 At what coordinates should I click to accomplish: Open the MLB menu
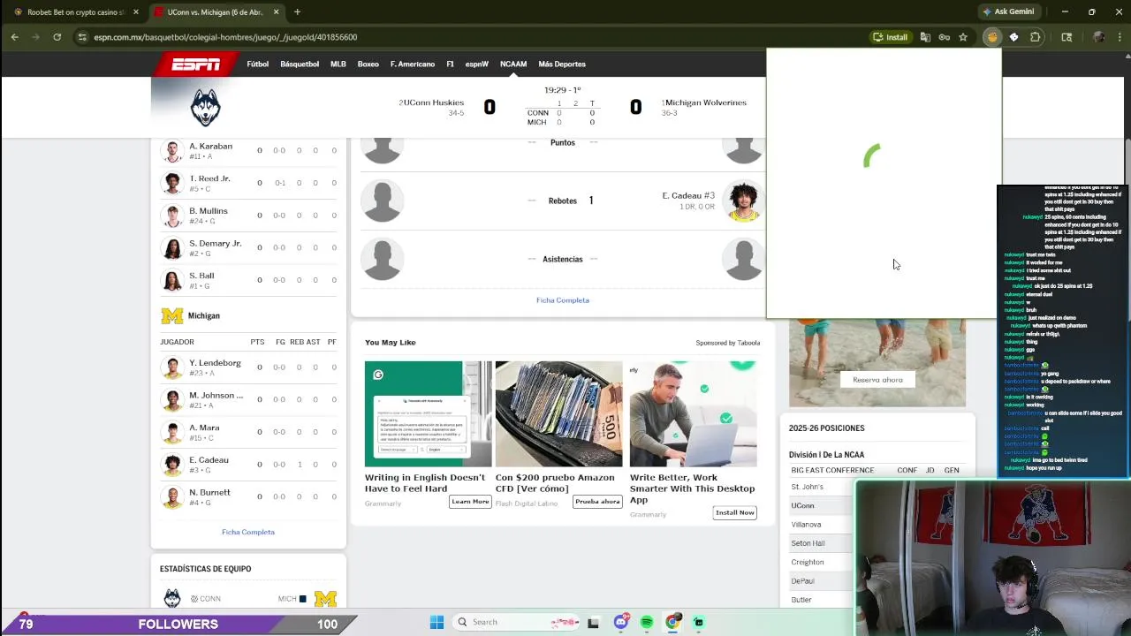[338, 64]
